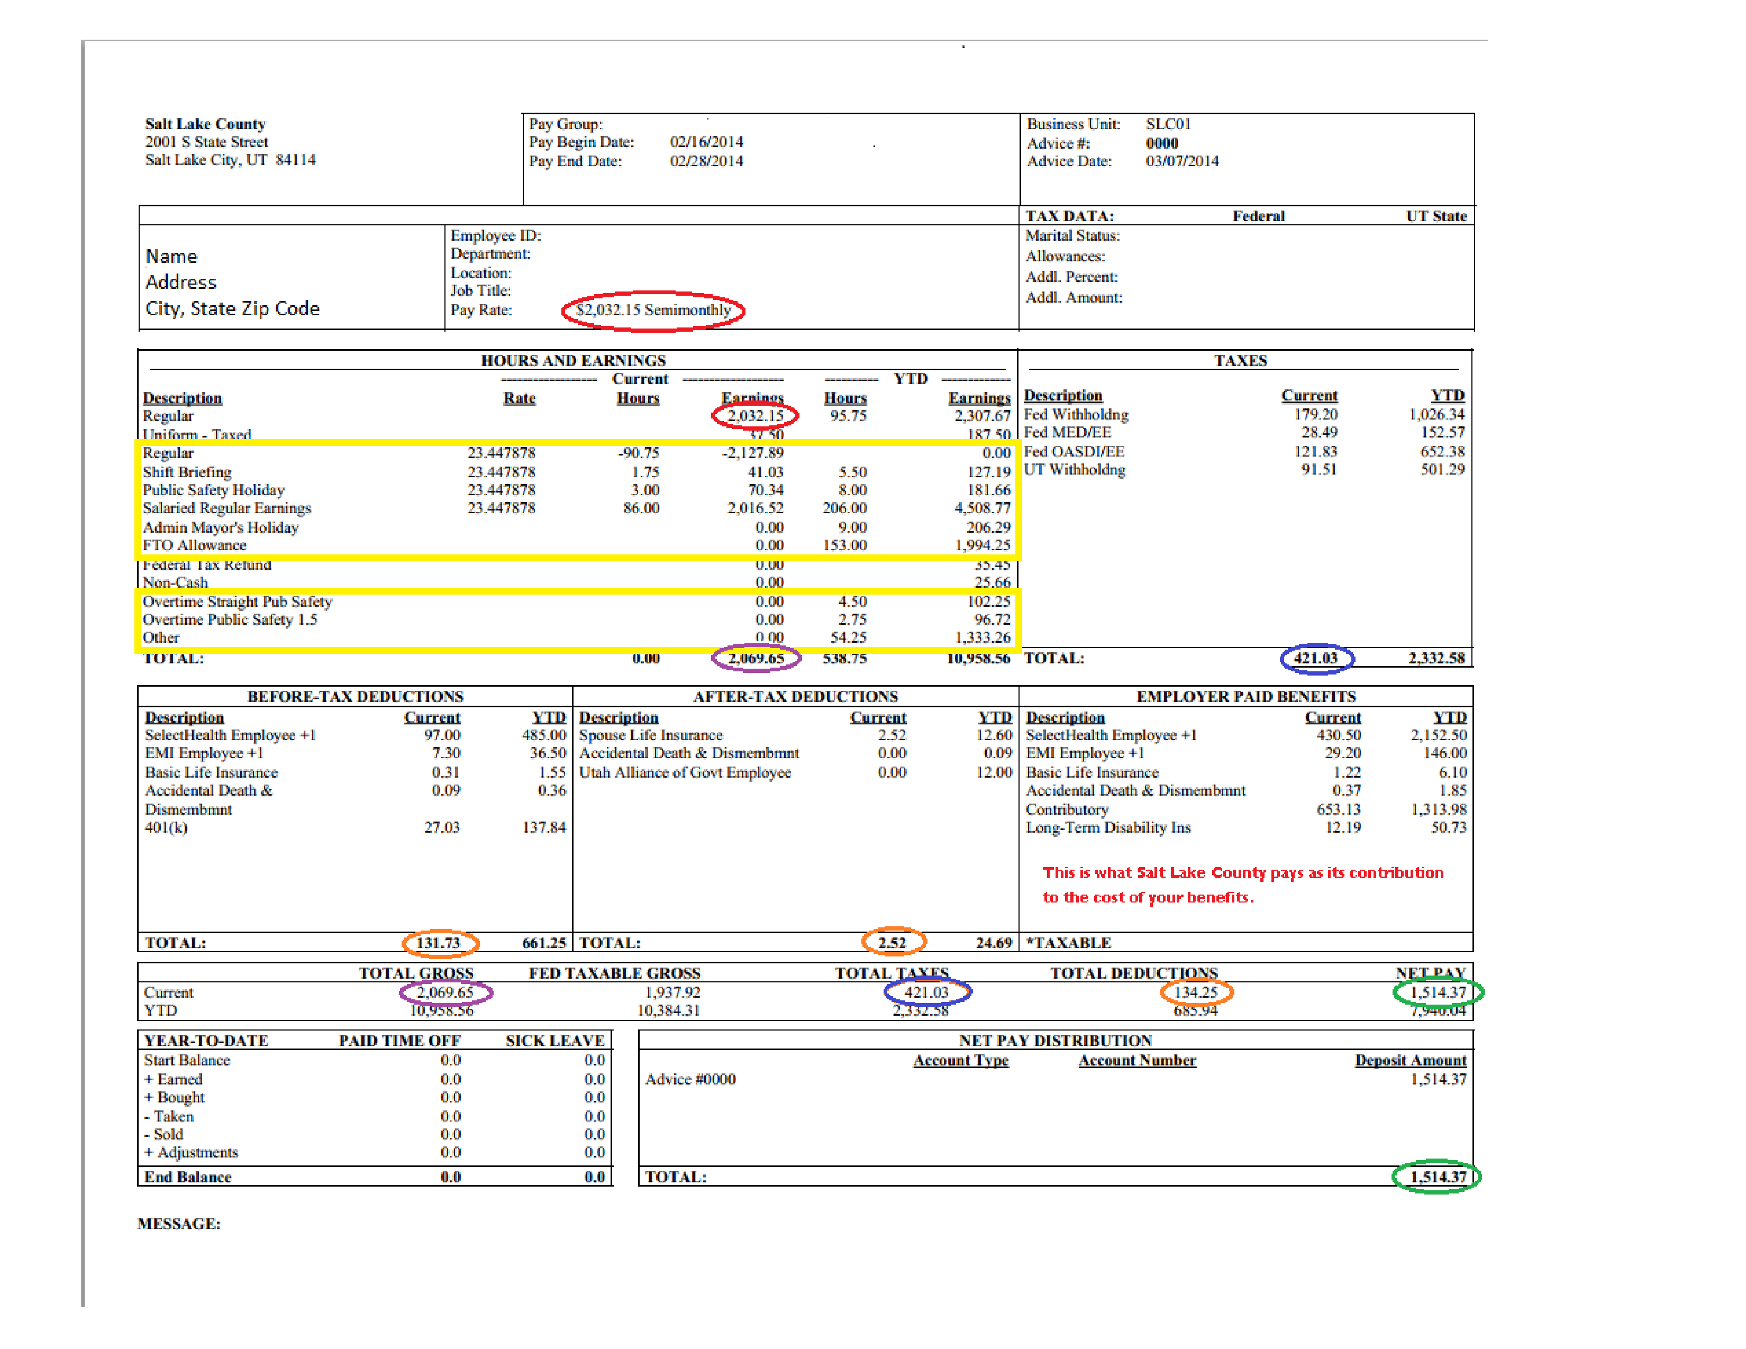1746x1349 pixels.
Task: Click the Employer Paid Benefits section heading
Action: pyautogui.click(x=1245, y=696)
